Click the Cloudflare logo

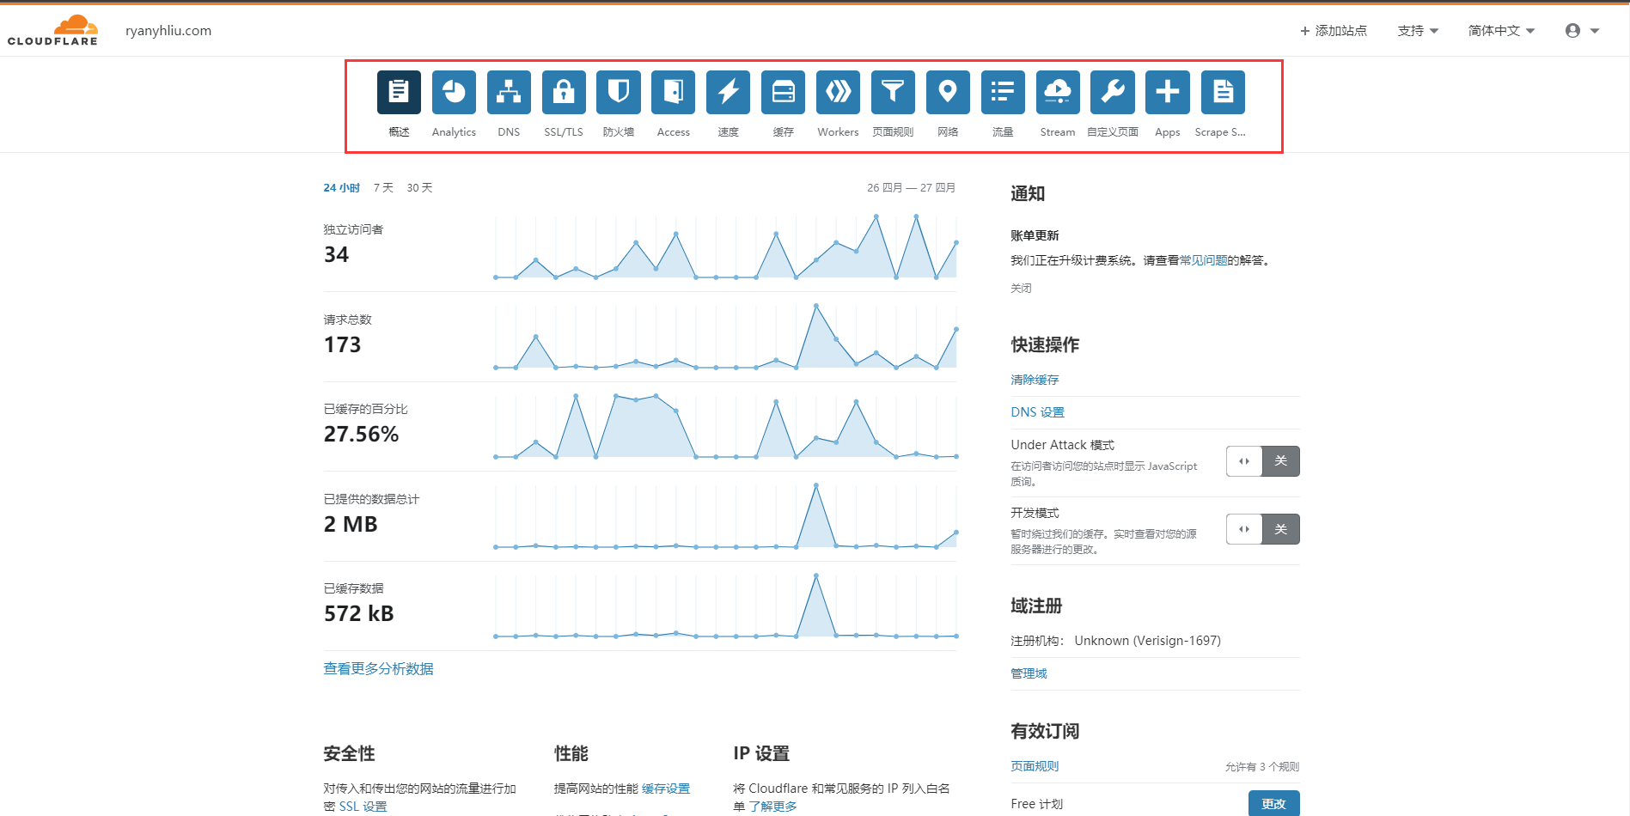click(x=52, y=30)
